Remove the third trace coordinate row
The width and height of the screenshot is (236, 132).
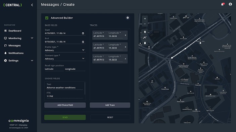tap(126, 59)
